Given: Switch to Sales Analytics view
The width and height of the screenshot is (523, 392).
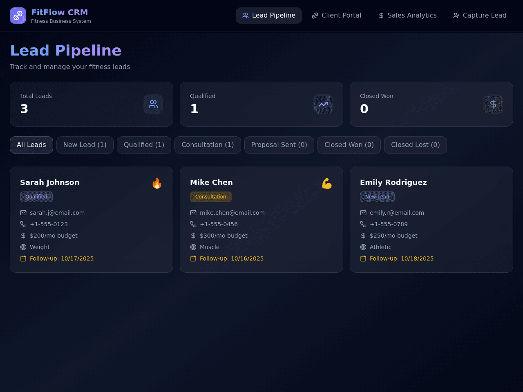Looking at the screenshot, I should (407, 16).
